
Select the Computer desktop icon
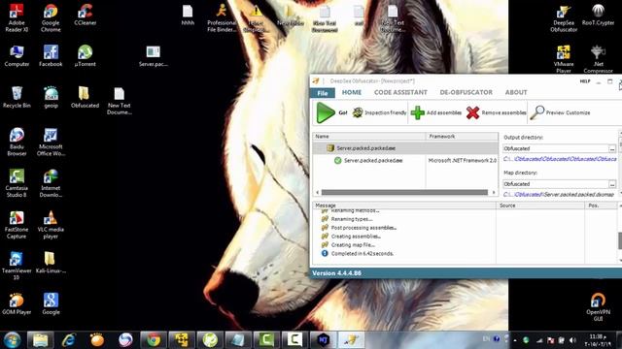pyautogui.click(x=17, y=56)
